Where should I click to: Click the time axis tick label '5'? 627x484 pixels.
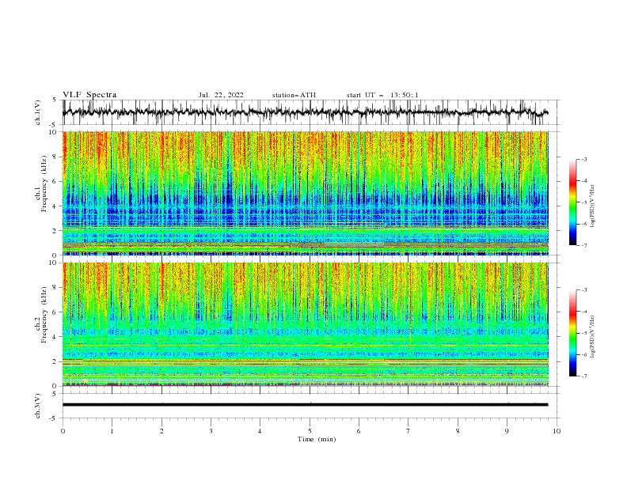[310, 431]
